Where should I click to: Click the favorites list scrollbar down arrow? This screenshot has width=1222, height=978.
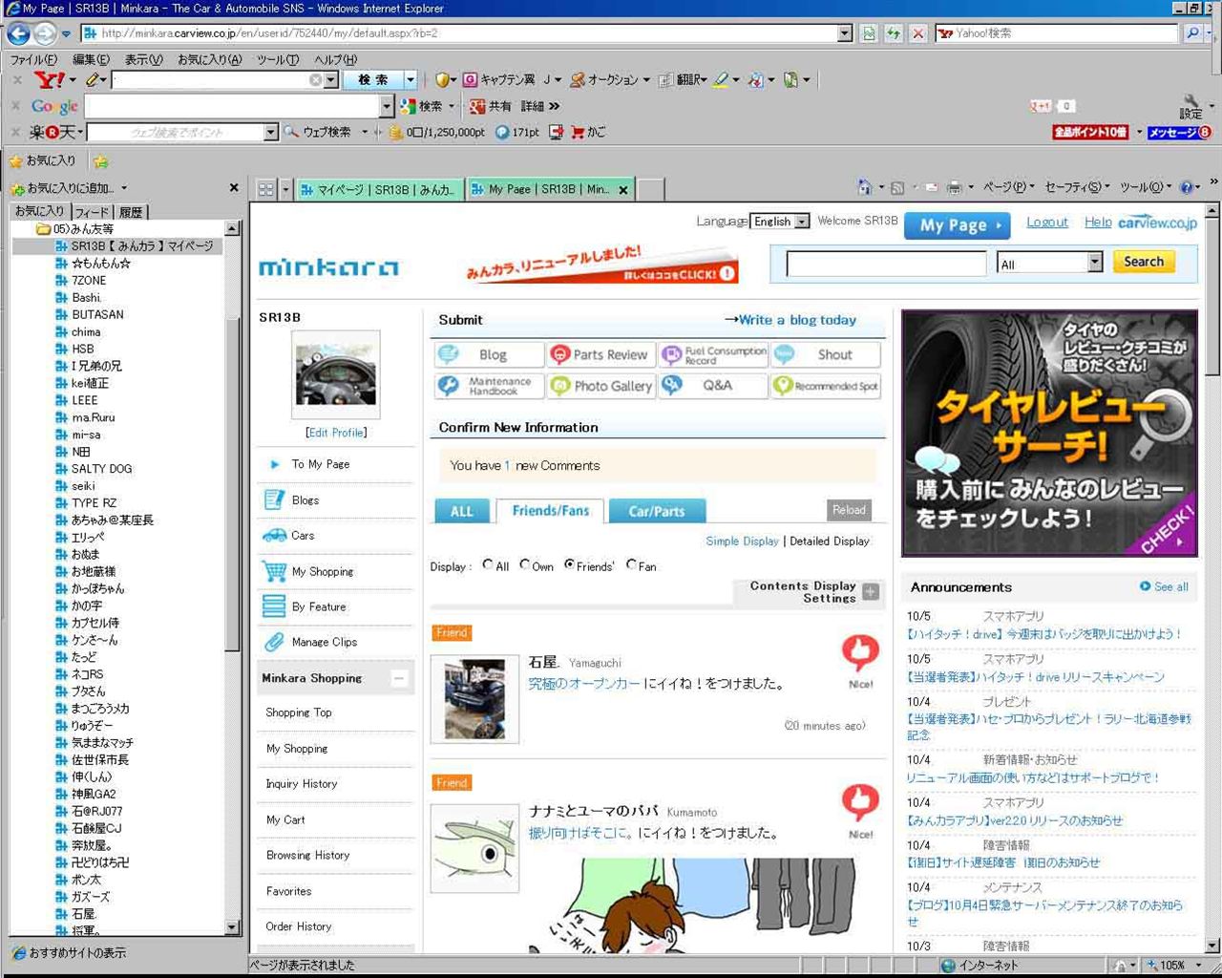click(232, 927)
